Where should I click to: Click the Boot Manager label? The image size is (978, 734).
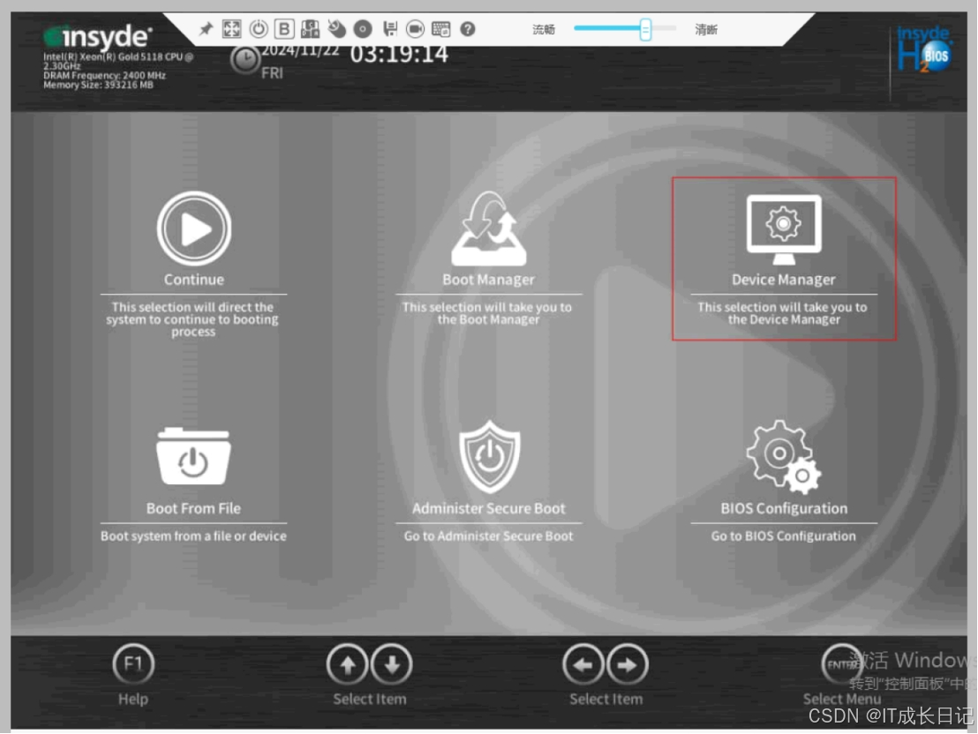488,280
